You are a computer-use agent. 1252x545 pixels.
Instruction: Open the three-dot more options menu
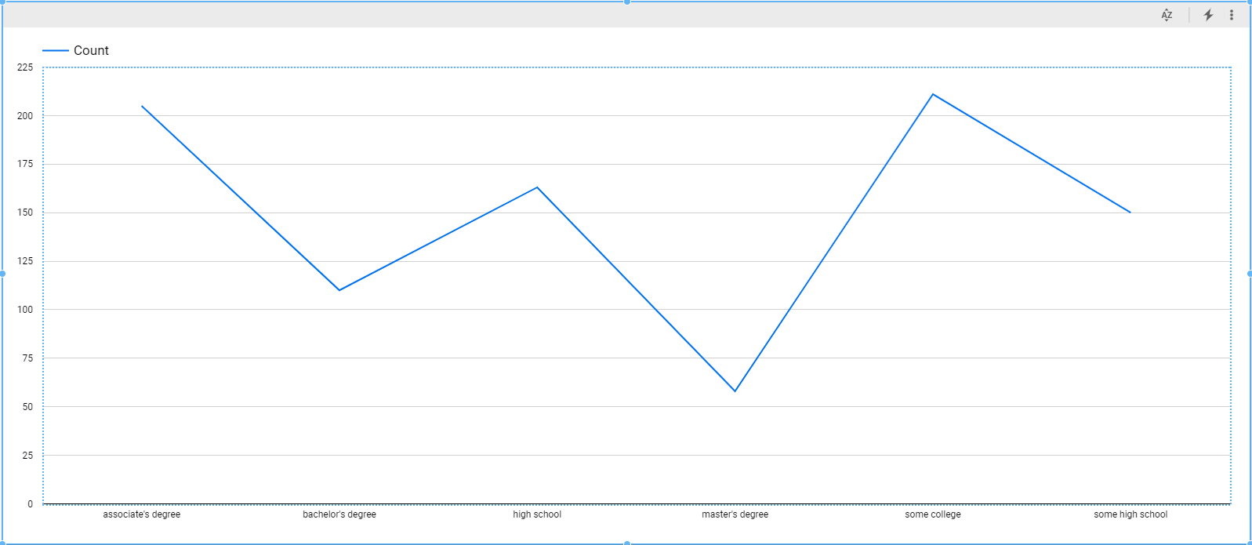(1232, 15)
